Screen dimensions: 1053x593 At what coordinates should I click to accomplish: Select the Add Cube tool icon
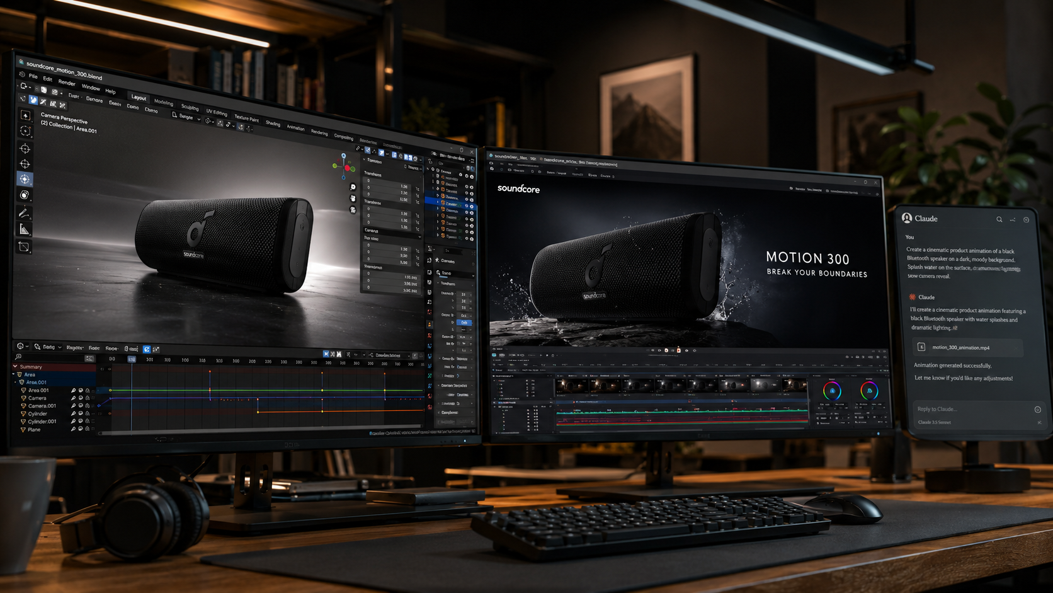coord(24,246)
